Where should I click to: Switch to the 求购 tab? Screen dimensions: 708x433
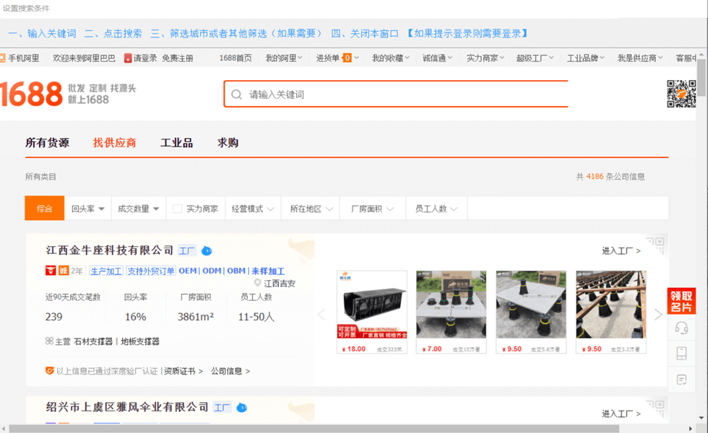[x=228, y=143]
